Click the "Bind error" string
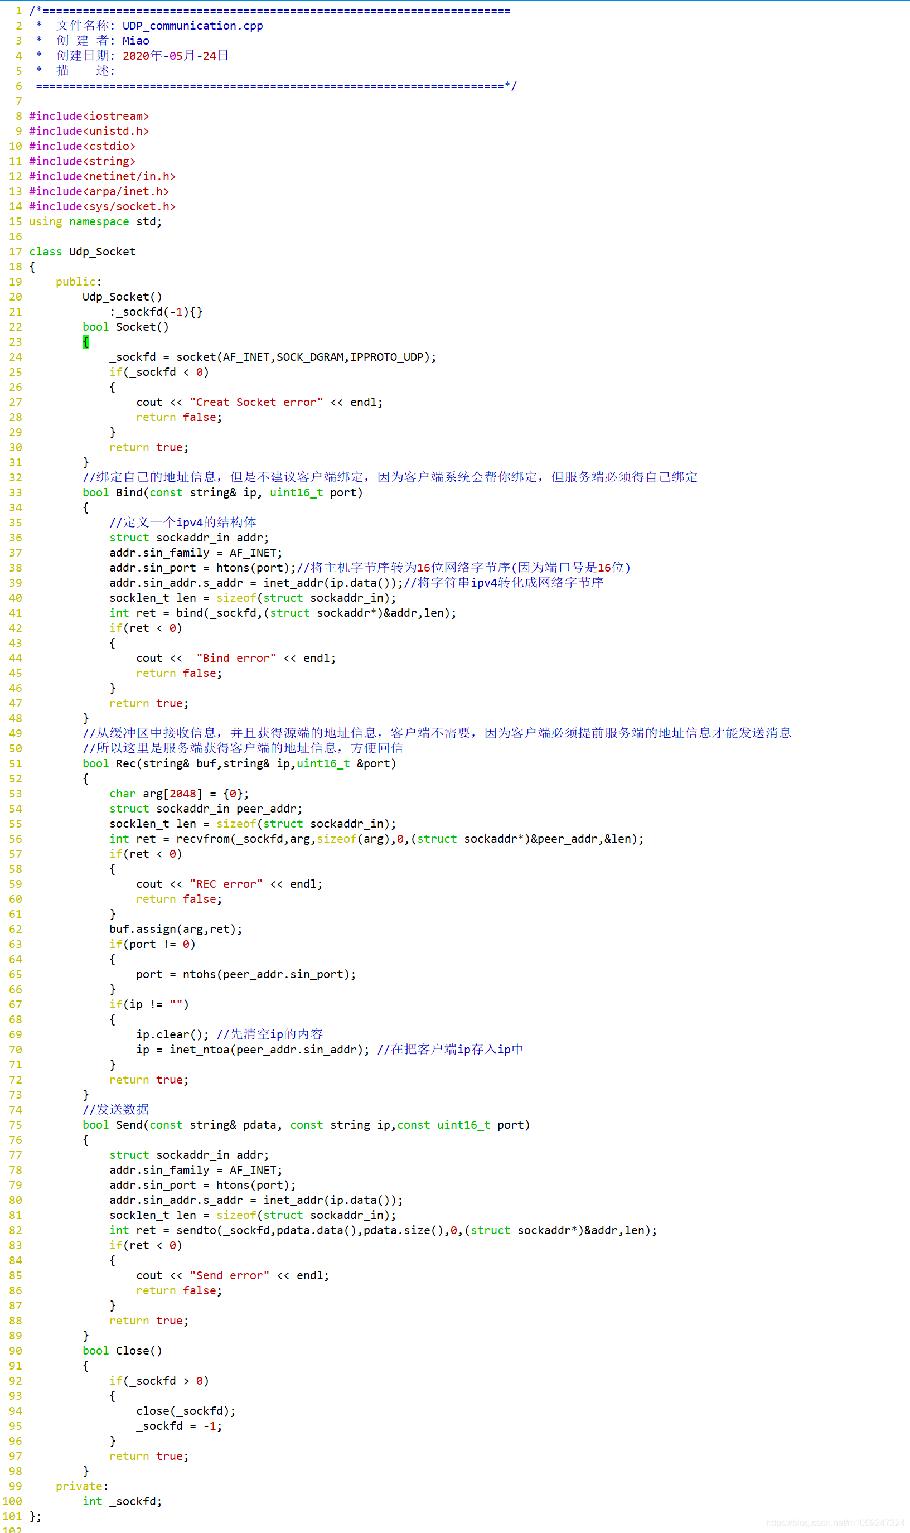The height and width of the screenshot is (1533, 910). click(236, 658)
